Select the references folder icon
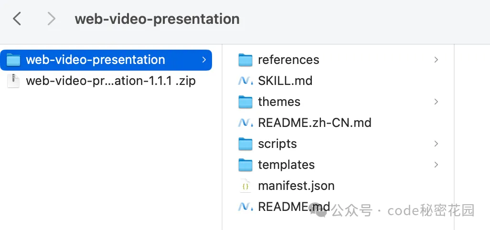The width and height of the screenshot is (490, 230). point(245,60)
